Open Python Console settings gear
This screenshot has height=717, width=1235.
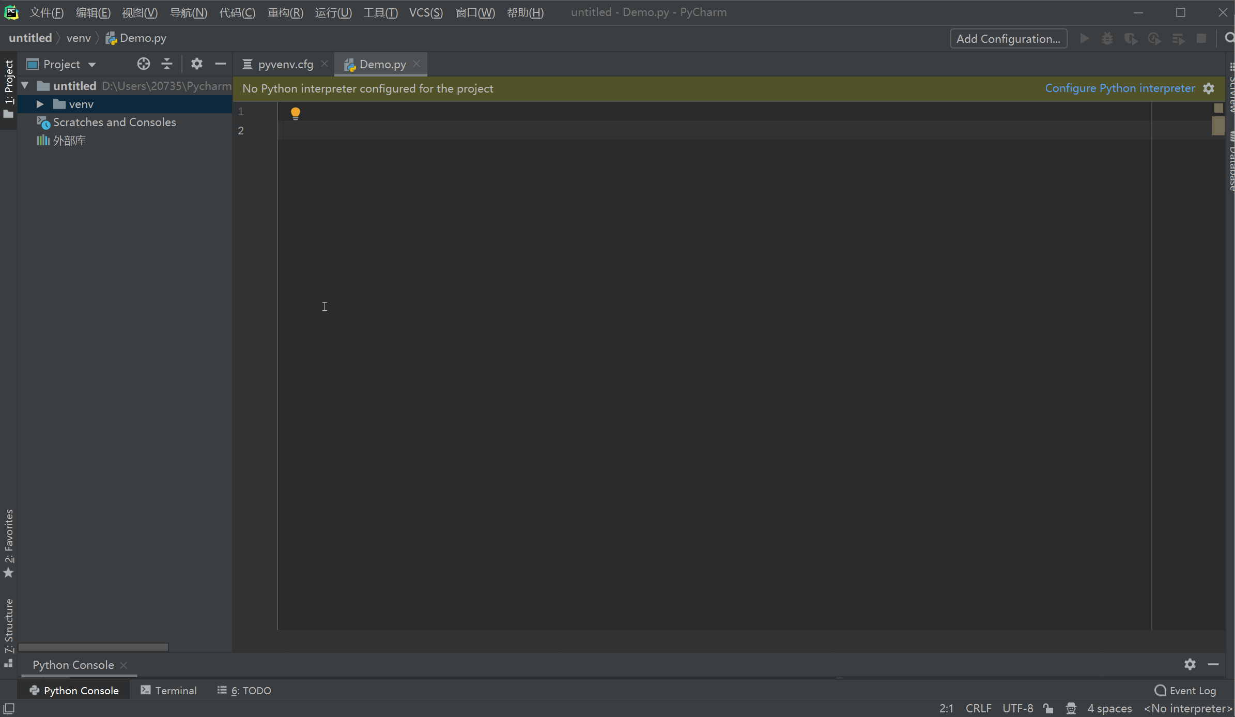point(1190,665)
